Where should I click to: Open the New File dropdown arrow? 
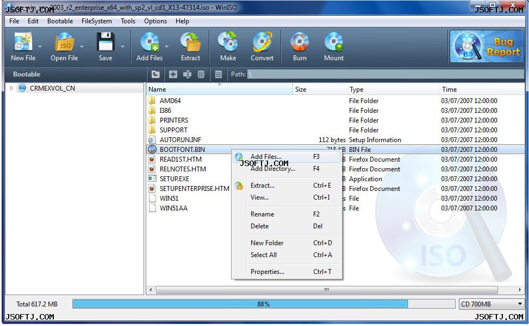40,47
